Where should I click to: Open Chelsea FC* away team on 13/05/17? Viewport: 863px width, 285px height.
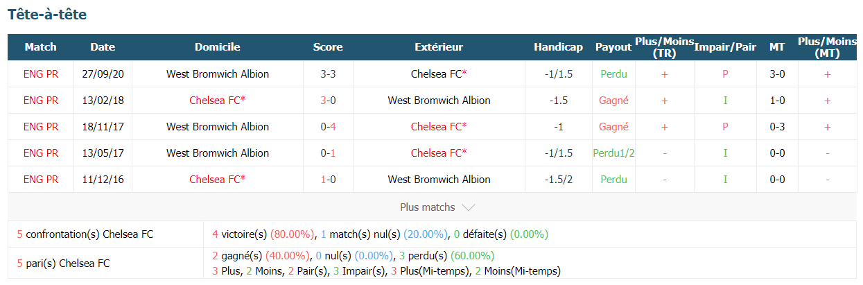click(439, 153)
